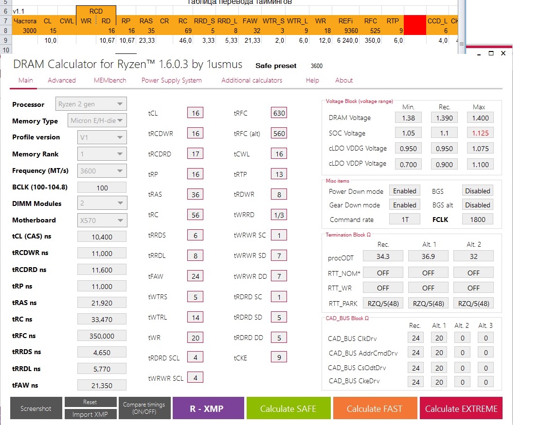This screenshot has width=540, height=425.
Task: Click the Command rate 1T field
Action: click(405, 220)
